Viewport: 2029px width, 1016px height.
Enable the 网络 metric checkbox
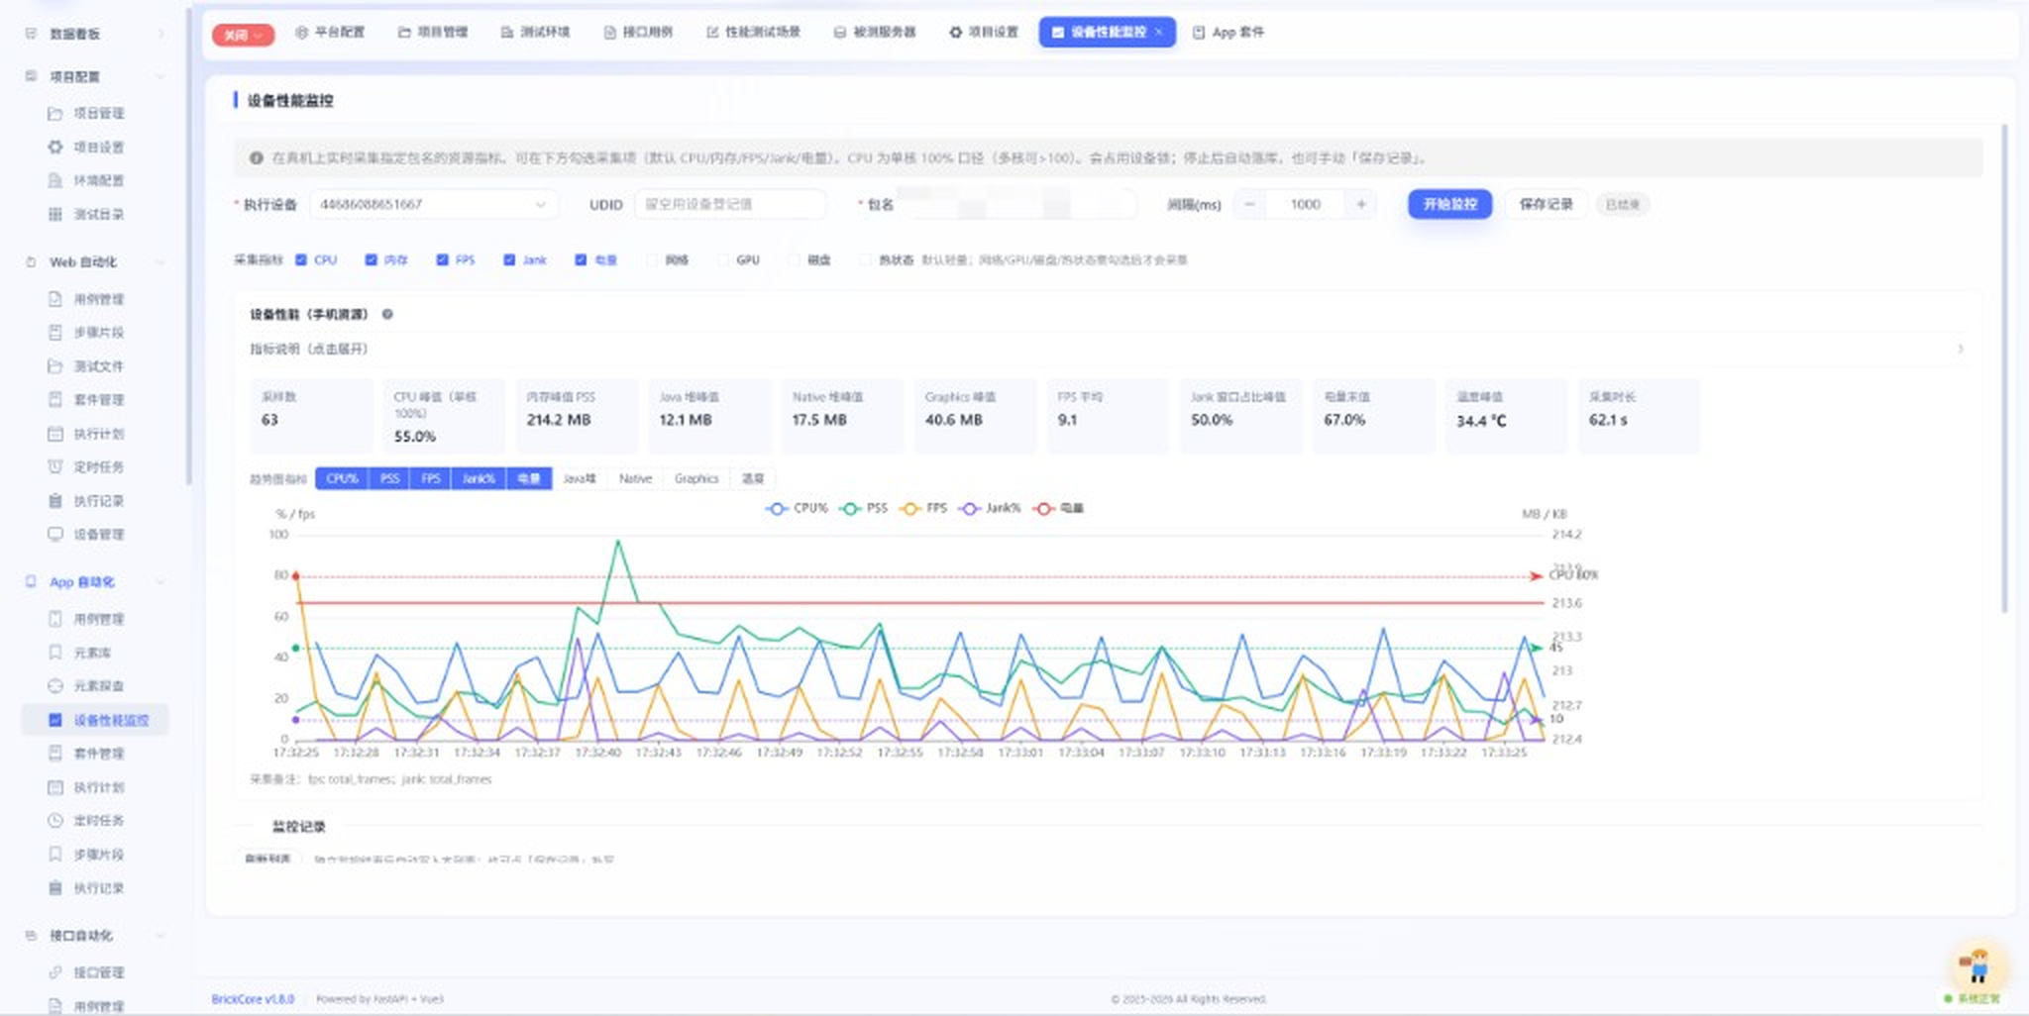[651, 260]
